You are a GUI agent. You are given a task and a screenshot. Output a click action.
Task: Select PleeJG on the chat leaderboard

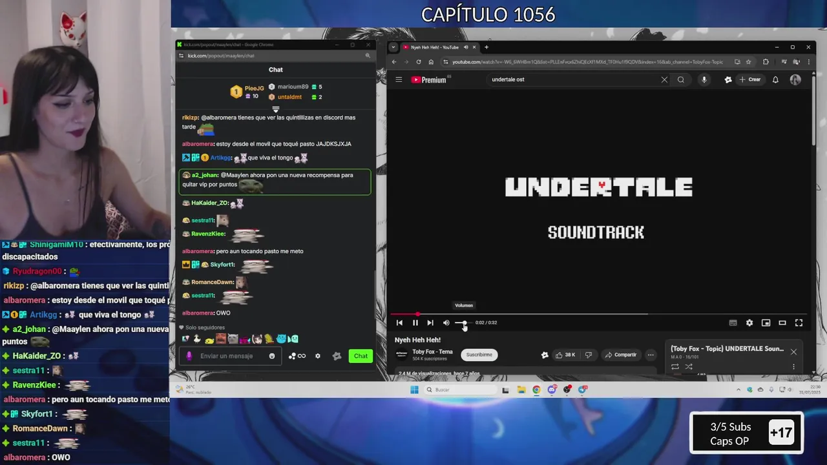(x=254, y=88)
